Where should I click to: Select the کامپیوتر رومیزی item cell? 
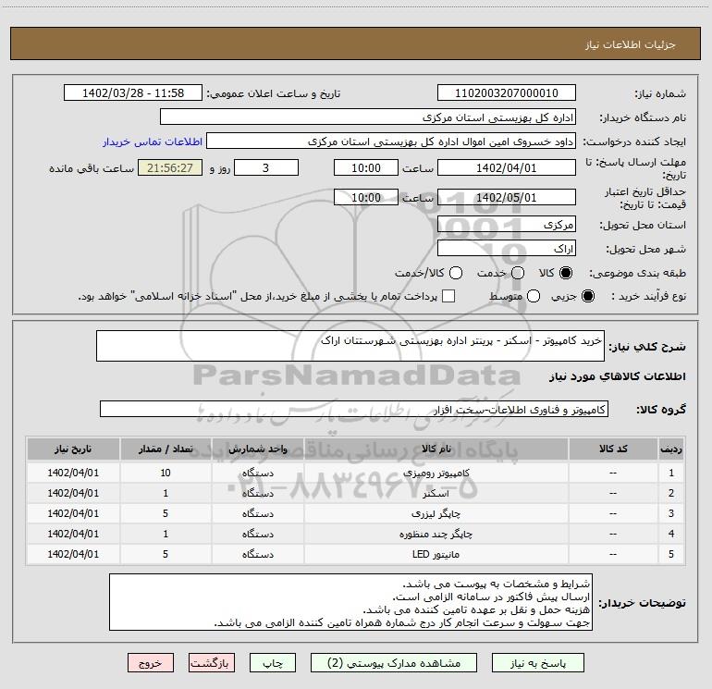(436, 473)
